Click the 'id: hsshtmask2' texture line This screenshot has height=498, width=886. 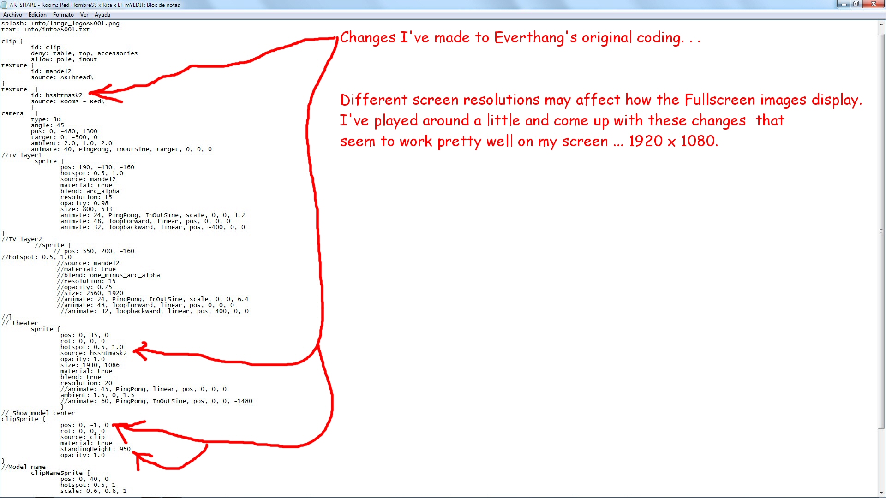[56, 95]
